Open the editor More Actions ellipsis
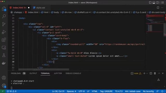Viewport: 166px width, 93px height. (x=162, y=7)
